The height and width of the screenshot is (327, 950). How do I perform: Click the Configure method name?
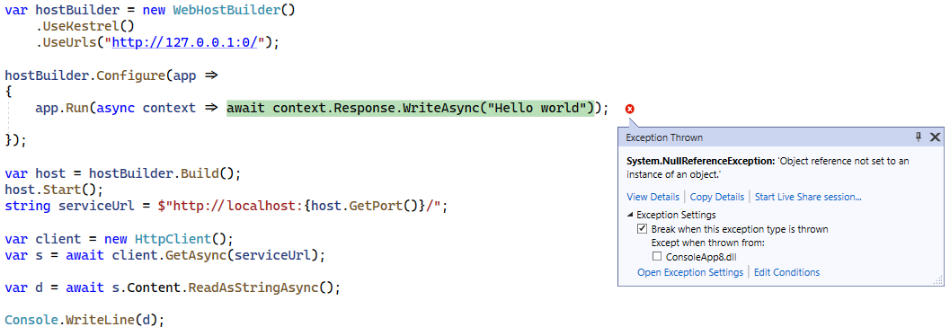pos(131,76)
